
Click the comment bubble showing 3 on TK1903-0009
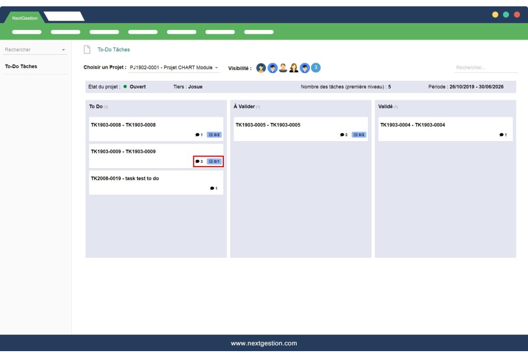coord(197,161)
